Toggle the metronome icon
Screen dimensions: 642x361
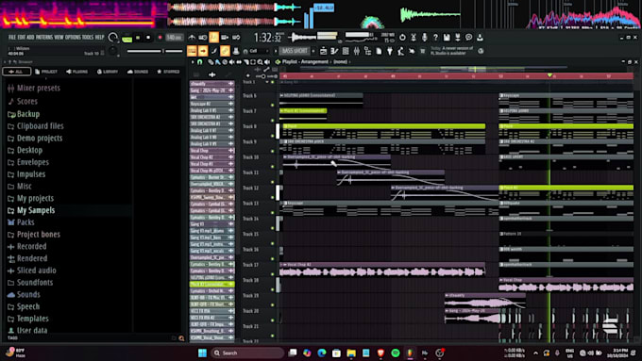pos(192,38)
